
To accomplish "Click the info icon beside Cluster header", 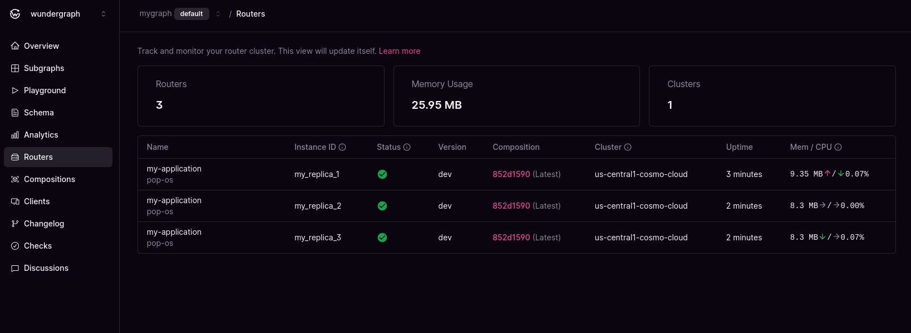I will pyautogui.click(x=628, y=147).
